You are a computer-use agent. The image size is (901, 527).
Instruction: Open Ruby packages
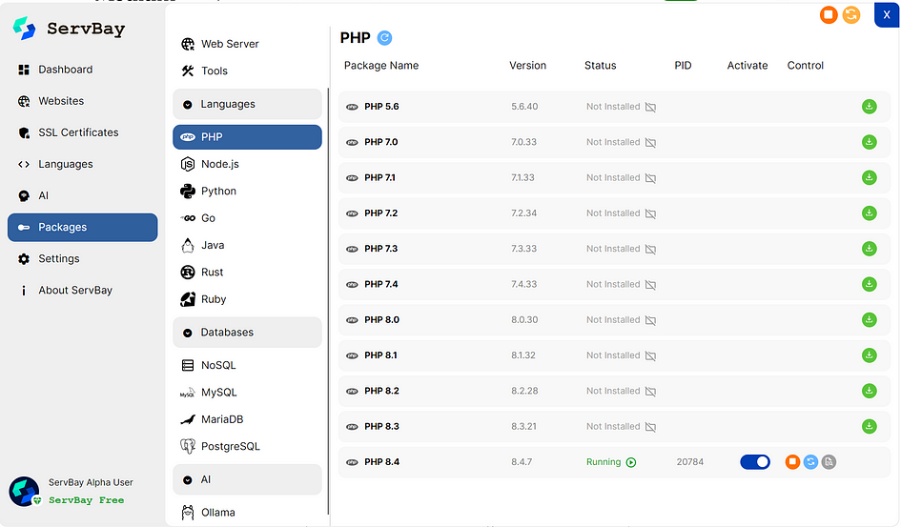click(247, 299)
